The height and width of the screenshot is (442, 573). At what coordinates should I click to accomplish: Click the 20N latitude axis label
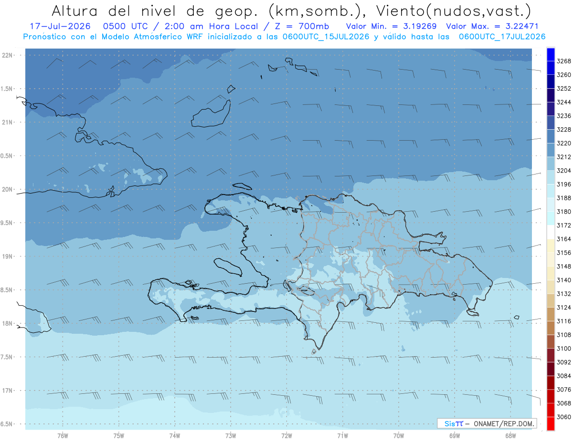(x=8, y=189)
